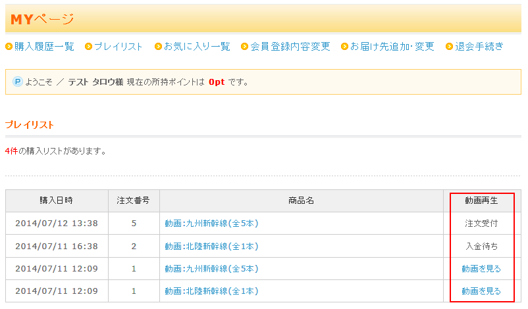Click the blue P points icon
528x309 pixels.
pyautogui.click(x=18, y=82)
